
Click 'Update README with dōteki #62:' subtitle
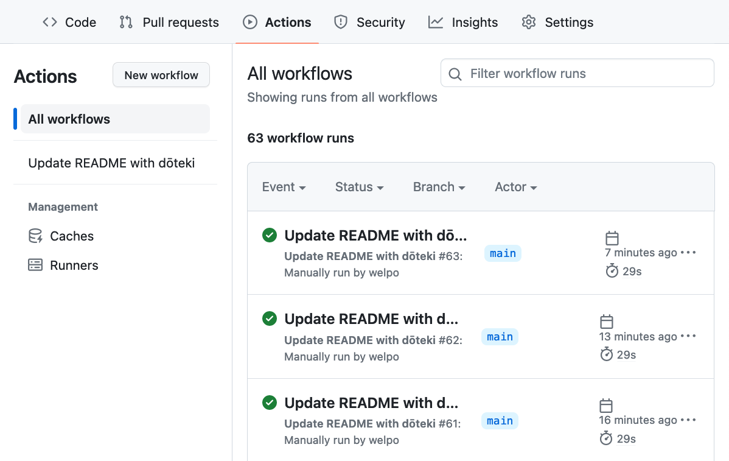(x=374, y=340)
